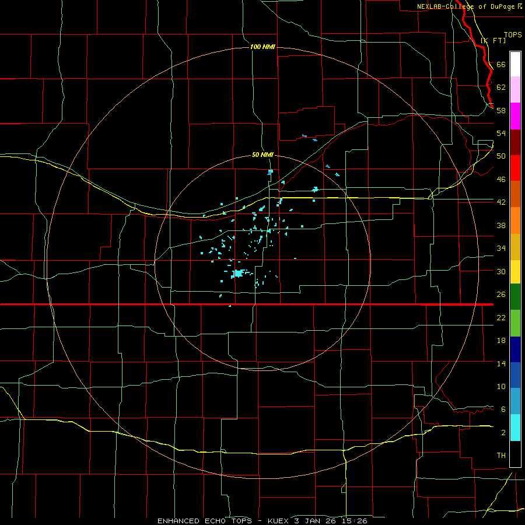The image size is (525, 525).
Task: Click the '30' legend scale value
Action: [501, 271]
